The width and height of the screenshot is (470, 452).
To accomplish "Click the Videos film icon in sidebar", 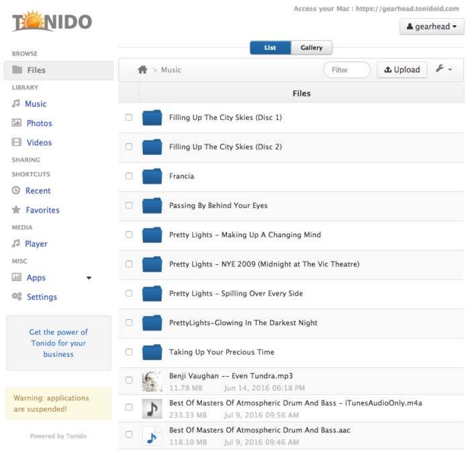I will click(17, 143).
